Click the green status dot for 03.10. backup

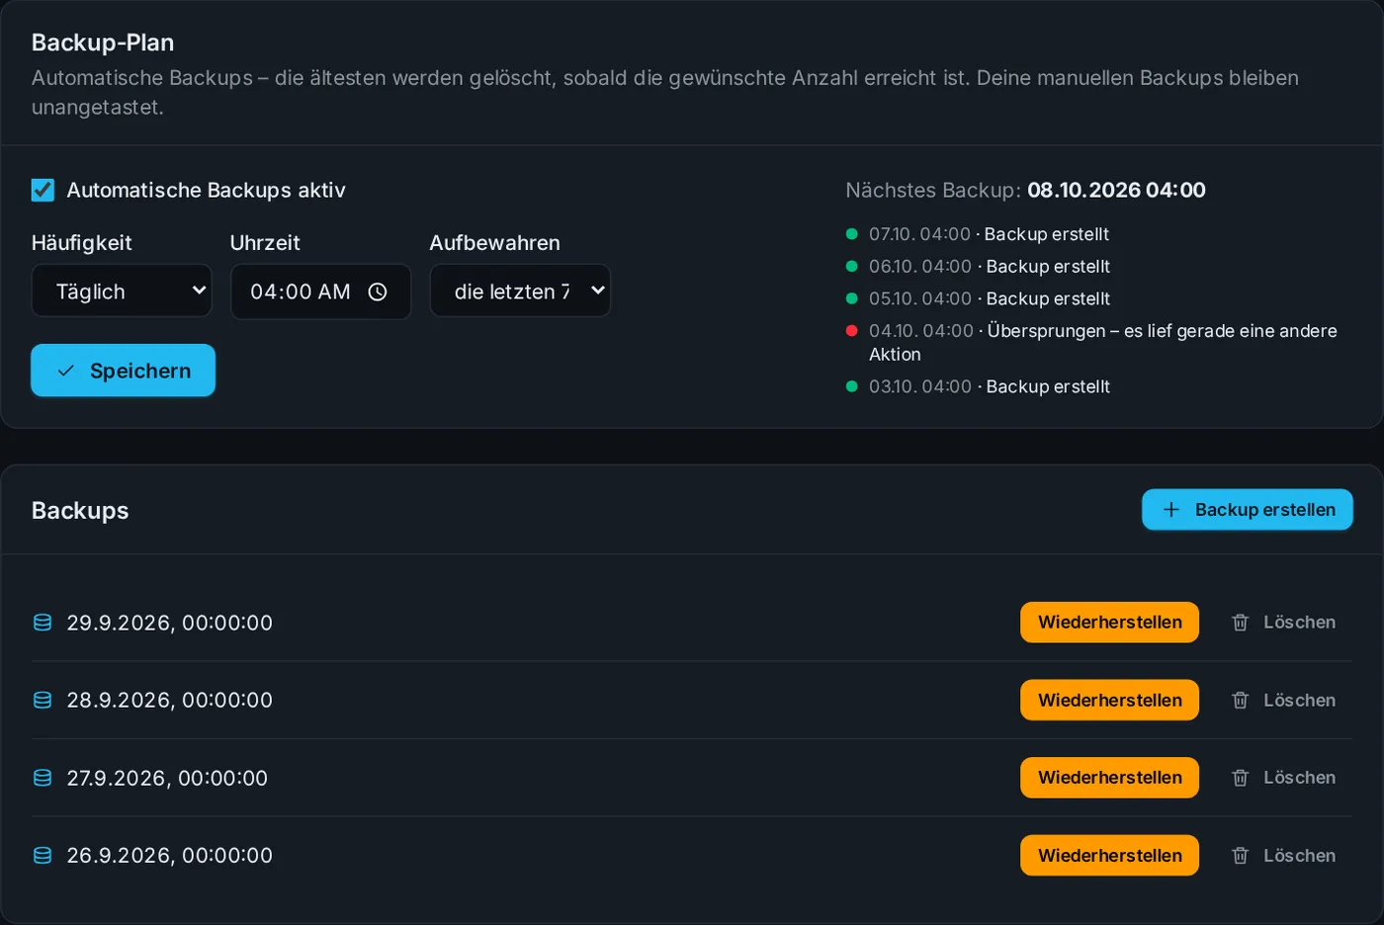(851, 386)
